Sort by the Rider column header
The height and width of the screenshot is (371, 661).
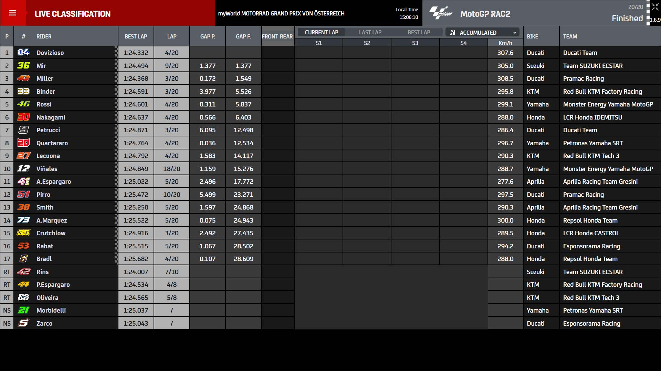click(x=44, y=36)
